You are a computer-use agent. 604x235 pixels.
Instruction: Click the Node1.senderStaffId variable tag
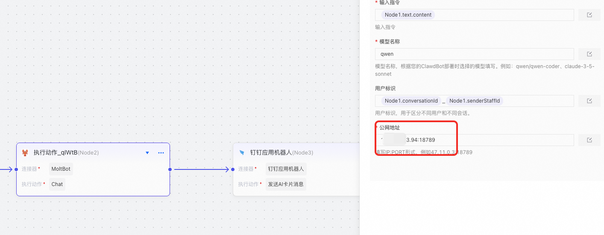click(475, 101)
